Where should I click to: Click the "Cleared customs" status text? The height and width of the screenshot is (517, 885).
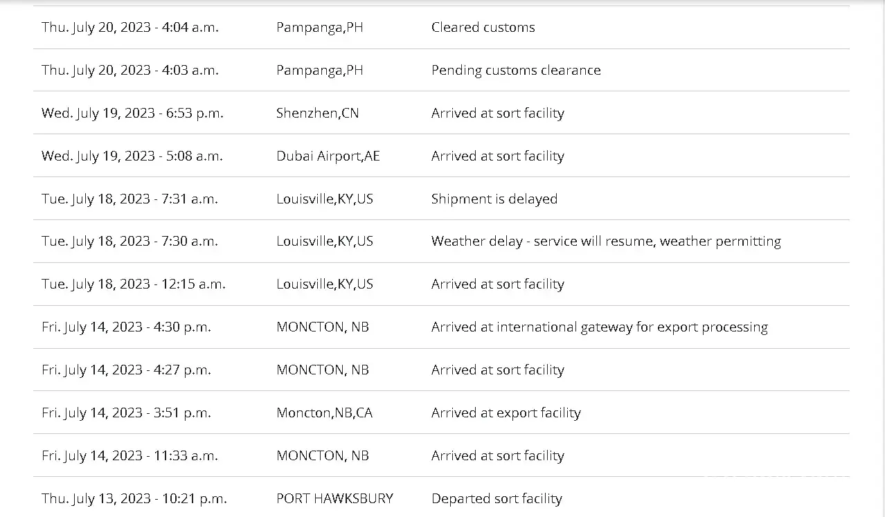tap(483, 28)
